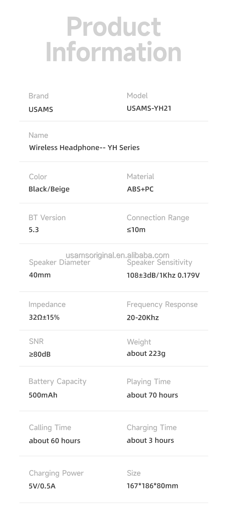Image resolution: width=235 pixels, height=511 pixels.
Task: Select the about 223g weight text
Action: coord(146,354)
